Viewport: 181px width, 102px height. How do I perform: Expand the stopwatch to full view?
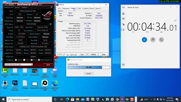coord(175,20)
